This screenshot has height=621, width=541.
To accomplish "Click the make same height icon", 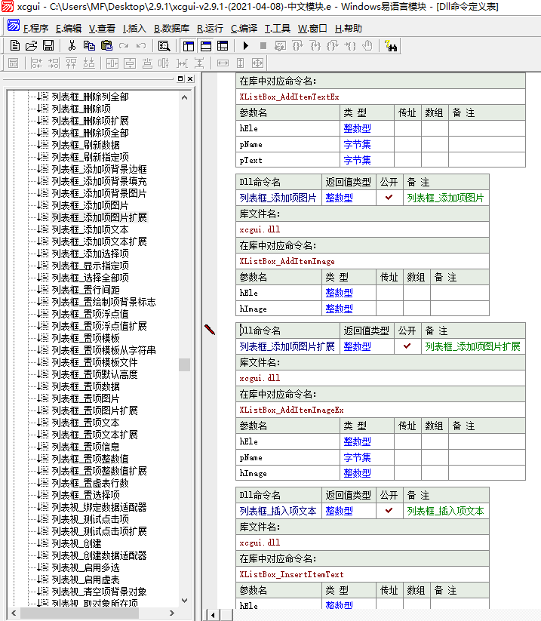I will pyautogui.click(x=241, y=63).
